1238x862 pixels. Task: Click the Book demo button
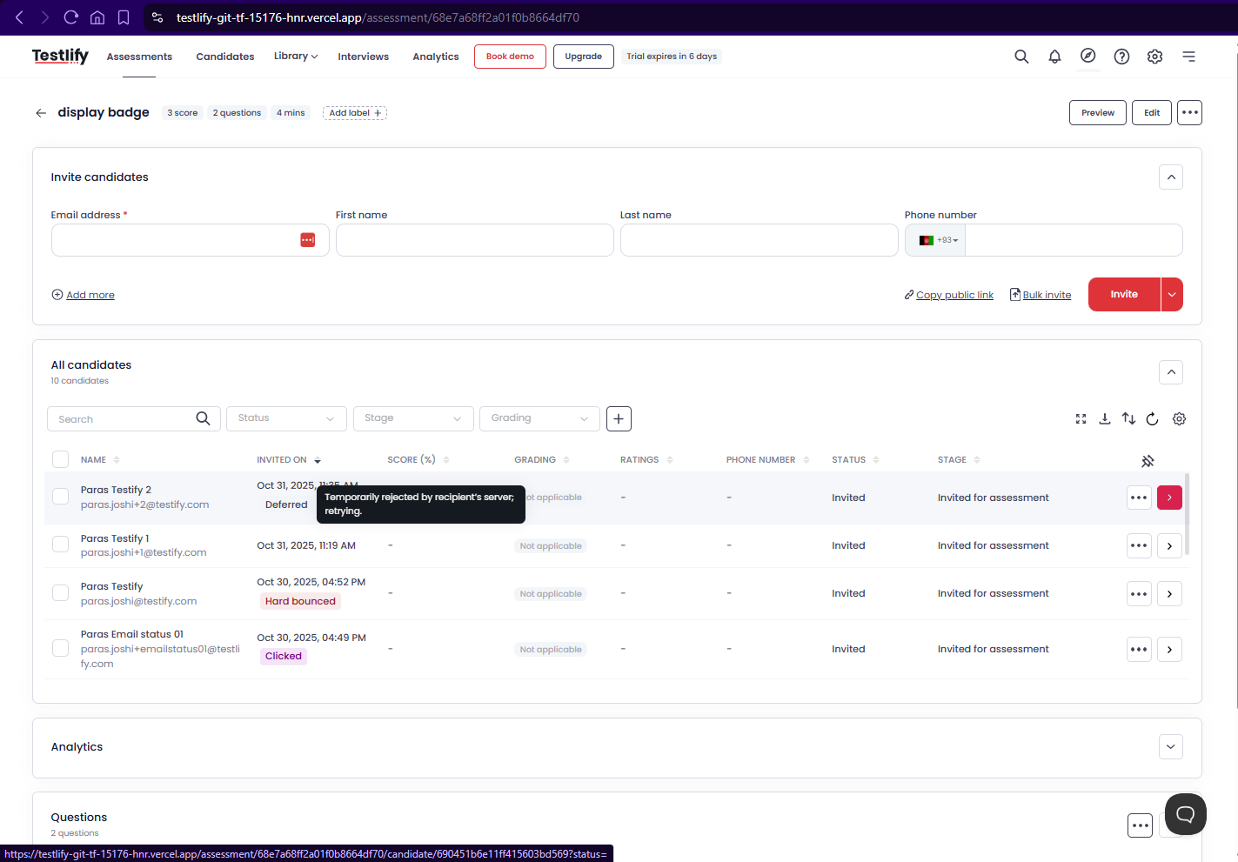[510, 57]
